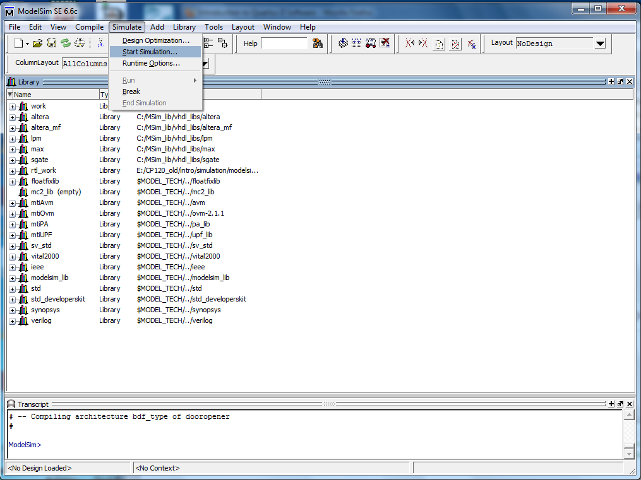The width and height of the screenshot is (641, 480).
Task: Expand the mtiOvm library
Action: click(x=12, y=214)
